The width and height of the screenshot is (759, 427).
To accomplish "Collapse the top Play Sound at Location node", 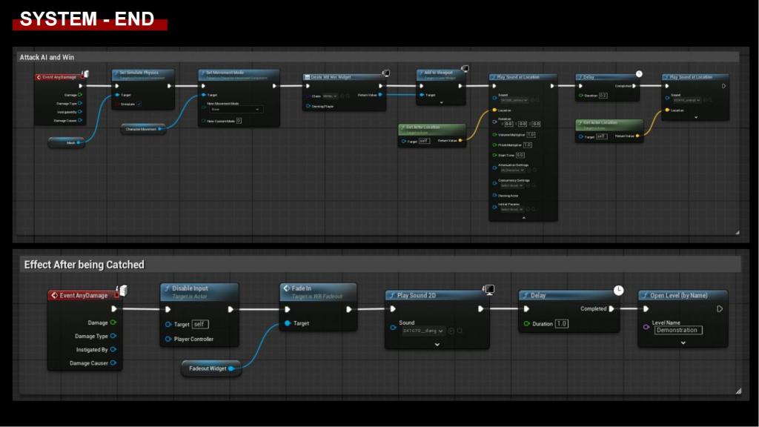I will [x=523, y=218].
